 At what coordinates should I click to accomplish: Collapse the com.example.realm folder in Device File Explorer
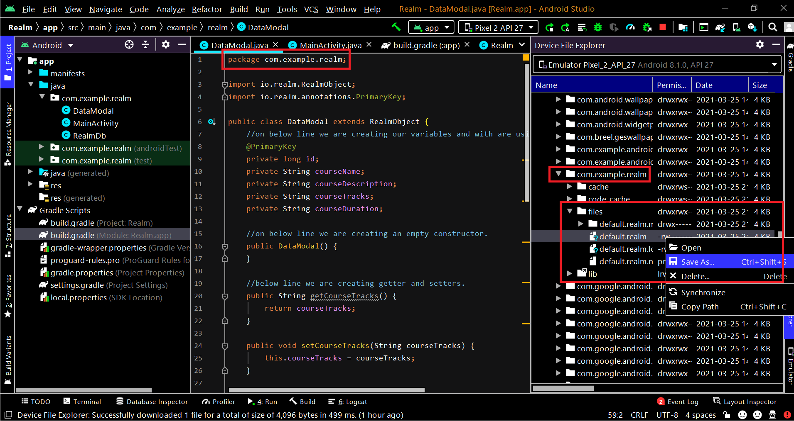(558, 174)
